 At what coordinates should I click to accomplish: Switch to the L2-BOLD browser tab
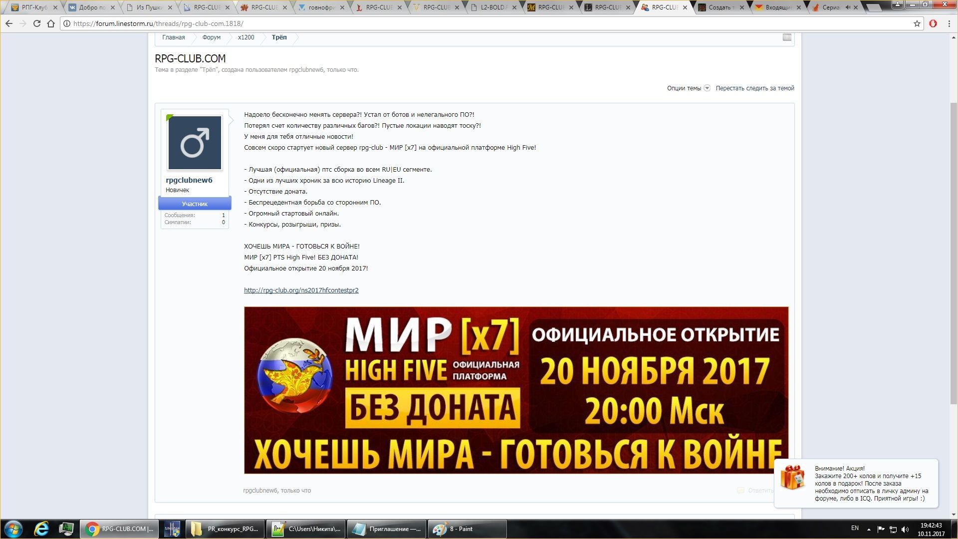coord(494,7)
